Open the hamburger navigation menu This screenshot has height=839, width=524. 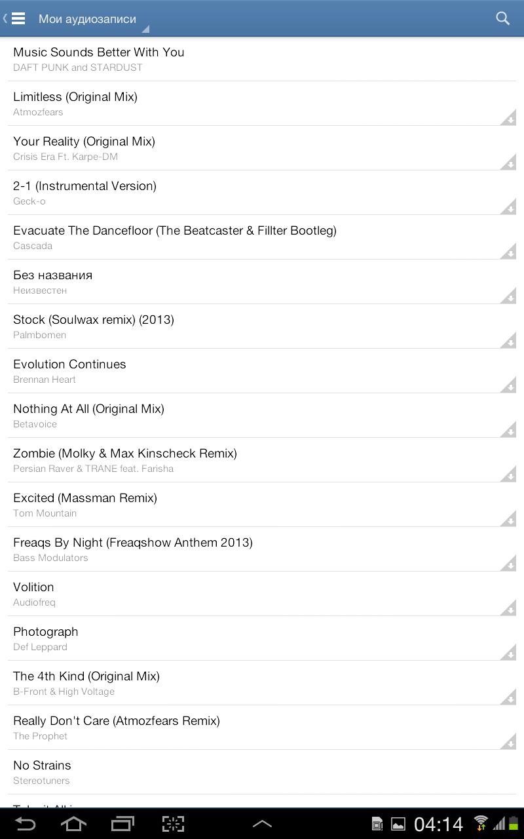18,18
